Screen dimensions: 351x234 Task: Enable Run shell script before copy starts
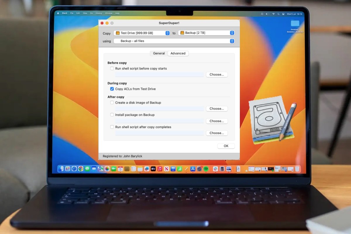point(112,68)
